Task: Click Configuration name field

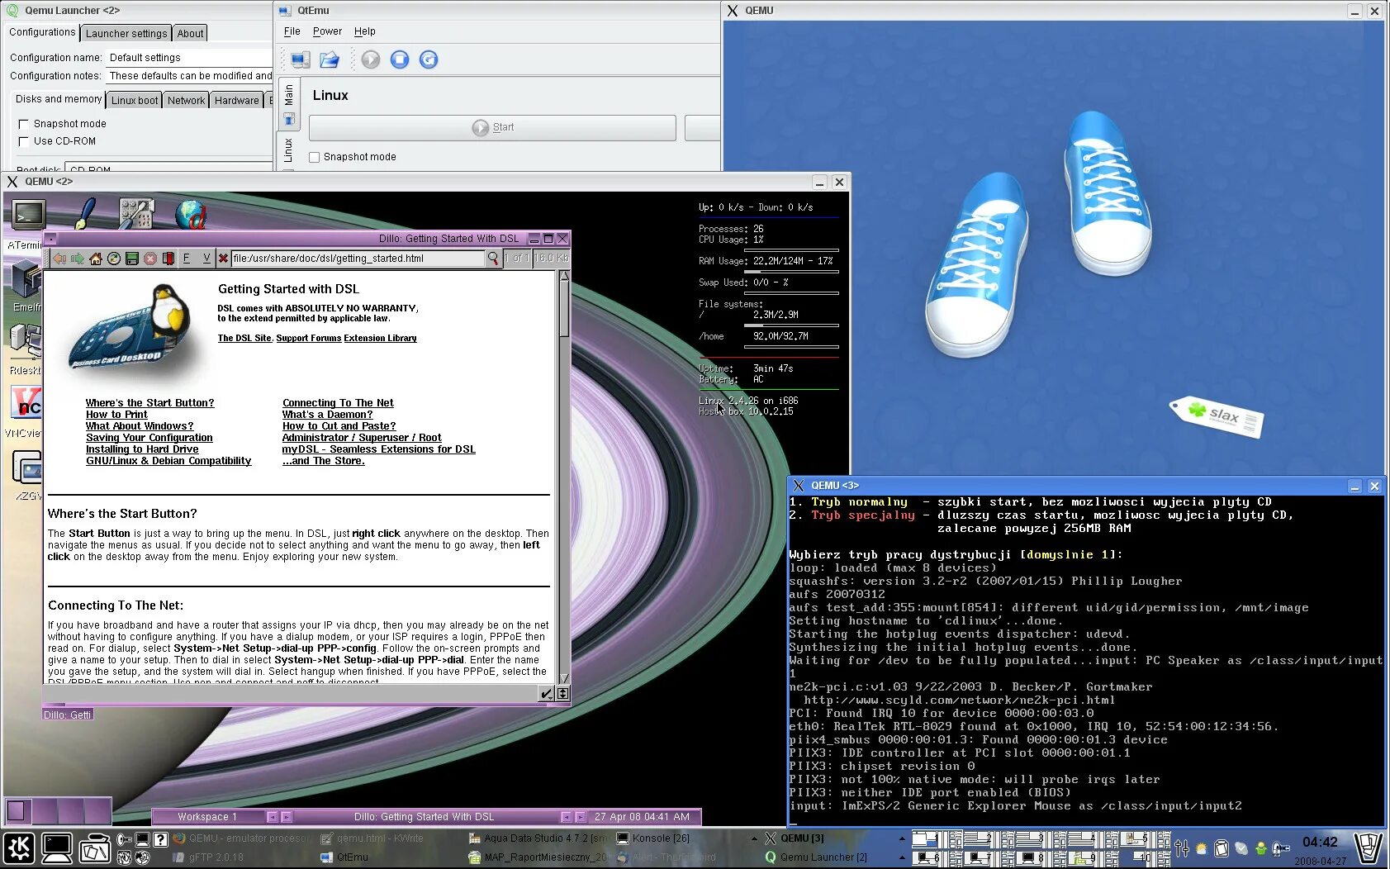Action: click(x=189, y=58)
